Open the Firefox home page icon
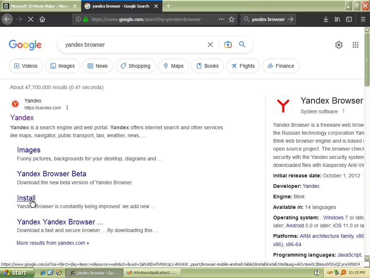Image resolution: width=370 pixels, height=278 pixels. (42, 19)
